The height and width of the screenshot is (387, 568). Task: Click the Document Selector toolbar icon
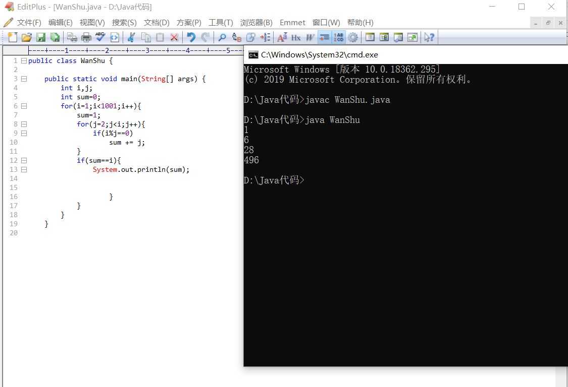tap(412, 37)
